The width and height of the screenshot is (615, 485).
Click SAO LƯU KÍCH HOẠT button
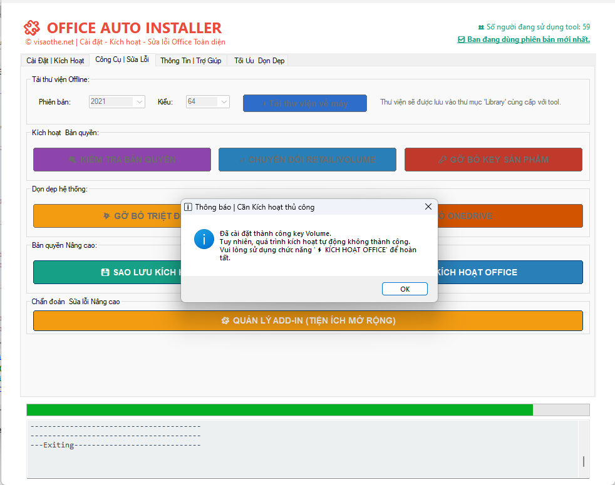pos(107,272)
